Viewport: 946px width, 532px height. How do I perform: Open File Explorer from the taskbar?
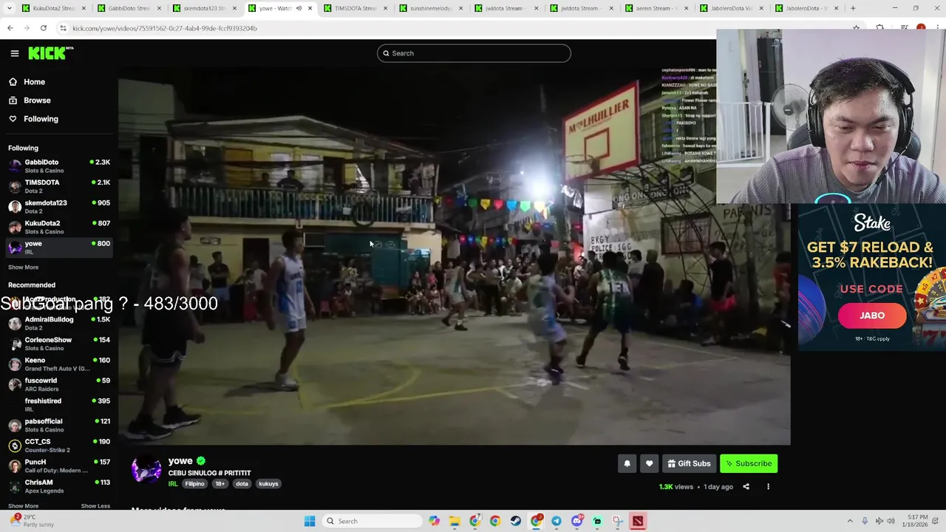[455, 521]
